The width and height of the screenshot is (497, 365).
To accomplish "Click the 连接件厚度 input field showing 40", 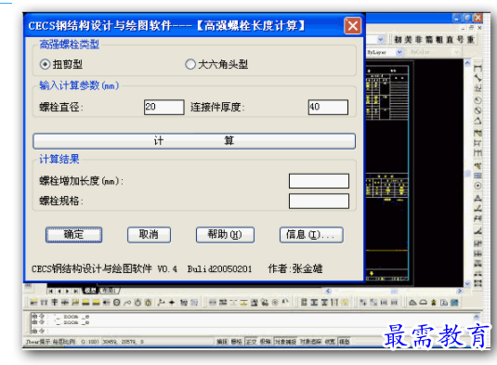I will 328,107.
